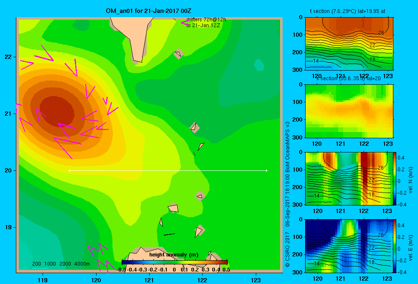Click the vel. N color scale bar

pyautogui.click(x=395, y=178)
